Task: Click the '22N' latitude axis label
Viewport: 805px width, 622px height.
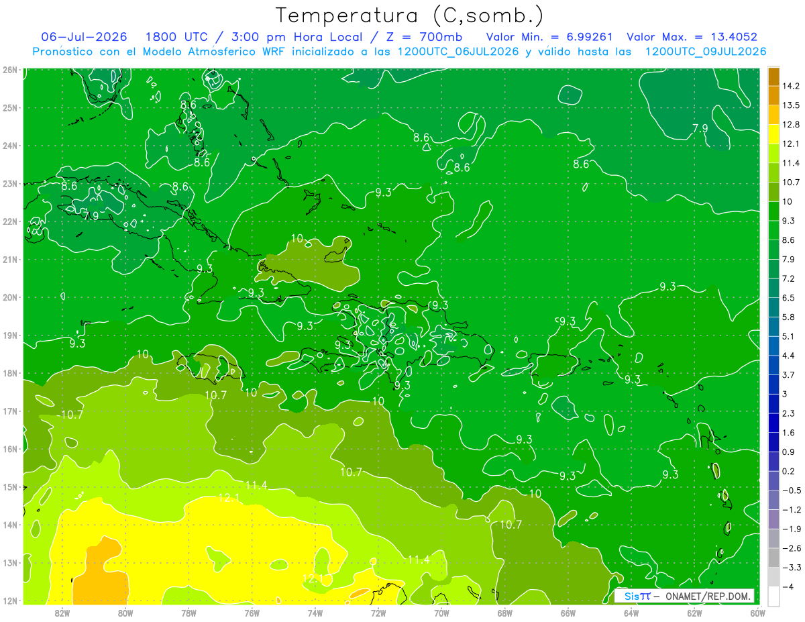Action: tap(11, 221)
